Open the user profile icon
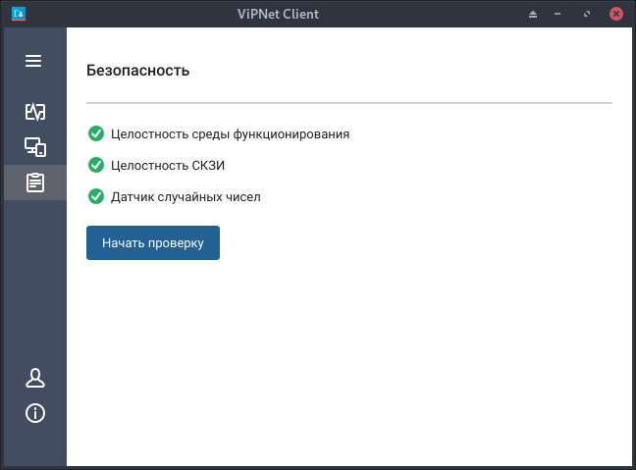This screenshot has width=636, height=470. [35, 378]
